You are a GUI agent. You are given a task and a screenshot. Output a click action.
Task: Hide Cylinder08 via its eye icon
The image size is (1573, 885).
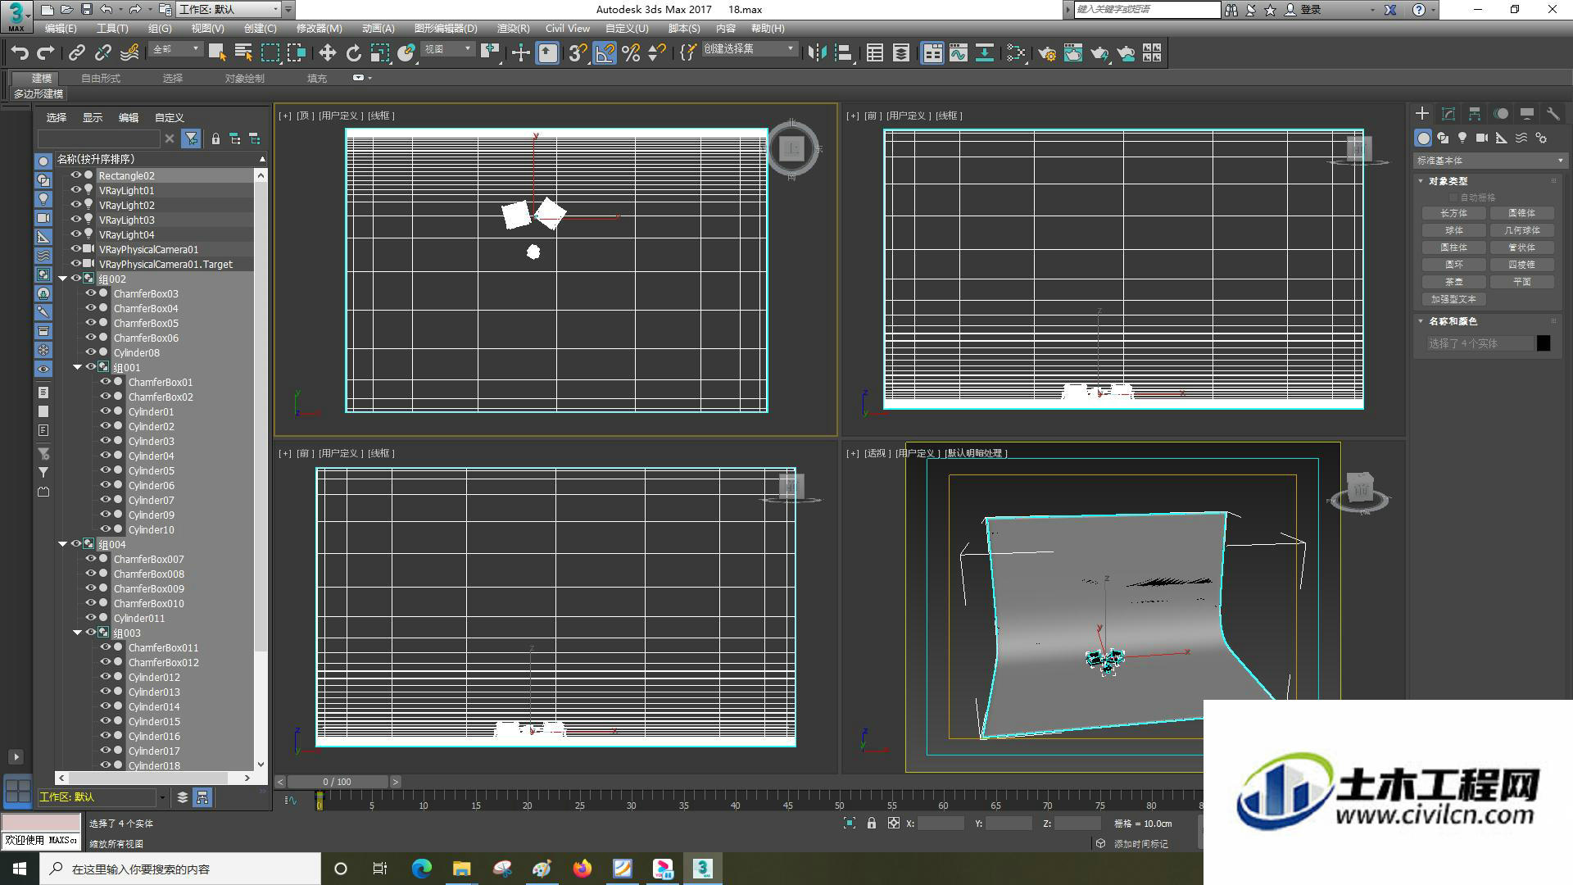click(x=91, y=352)
